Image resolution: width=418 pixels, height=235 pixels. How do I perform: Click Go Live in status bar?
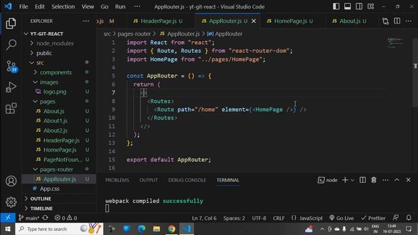tap(342, 218)
